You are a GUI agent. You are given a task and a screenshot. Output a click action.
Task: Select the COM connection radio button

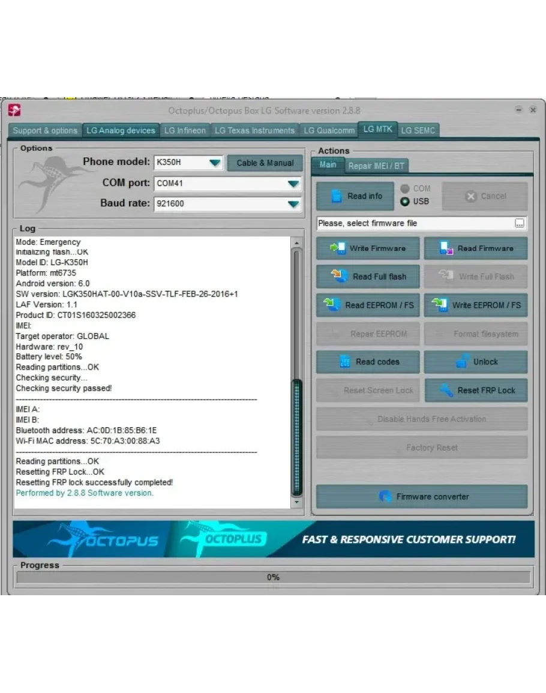click(x=405, y=188)
